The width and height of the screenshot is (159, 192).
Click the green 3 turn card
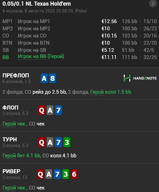67,142
